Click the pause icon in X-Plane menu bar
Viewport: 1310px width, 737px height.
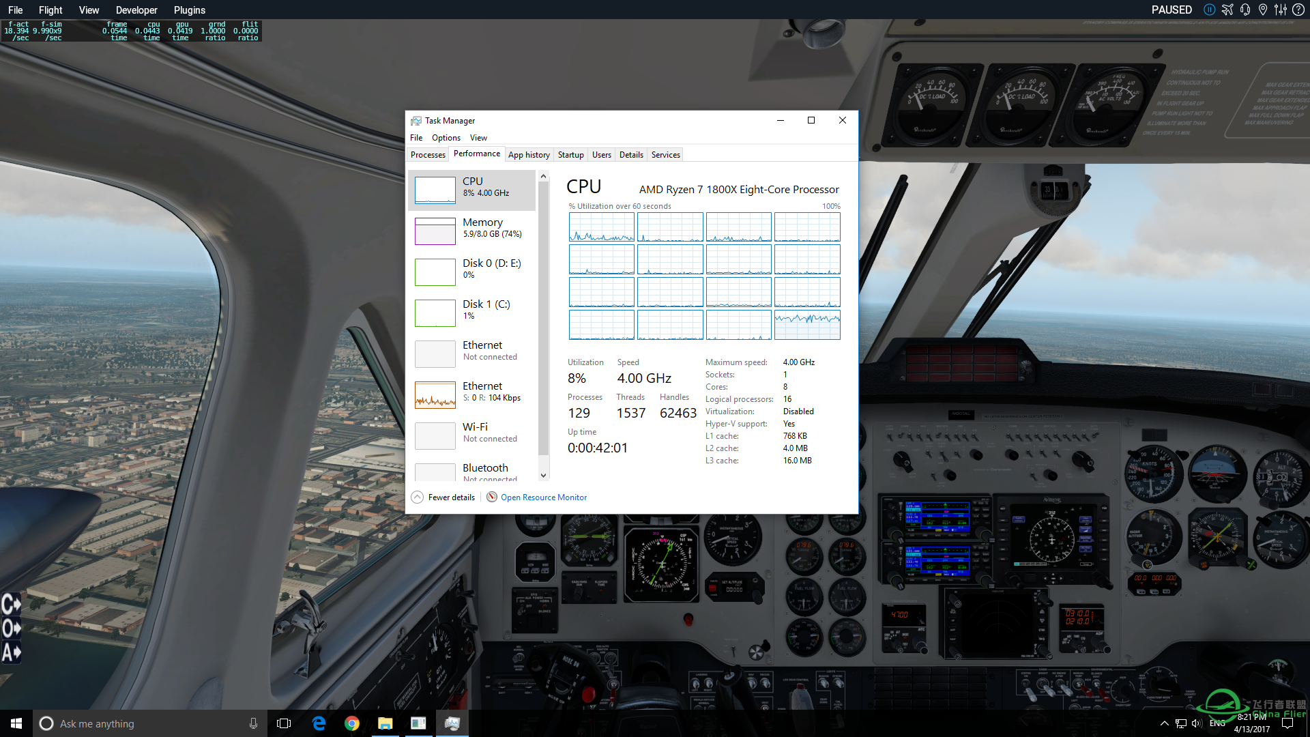[1209, 10]
